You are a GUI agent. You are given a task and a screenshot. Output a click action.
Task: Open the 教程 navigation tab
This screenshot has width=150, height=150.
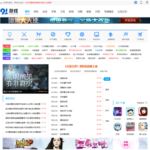89,12
